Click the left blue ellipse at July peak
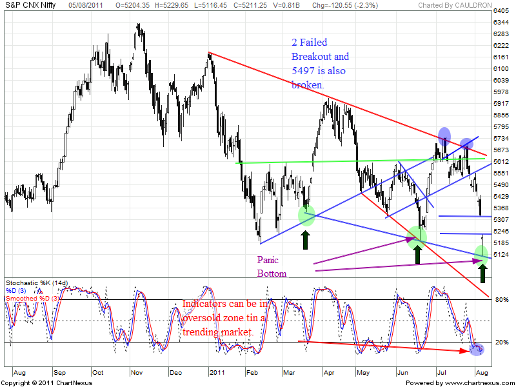Image resolution: width=516 pixels, height=387 pixels. [444, 136]
